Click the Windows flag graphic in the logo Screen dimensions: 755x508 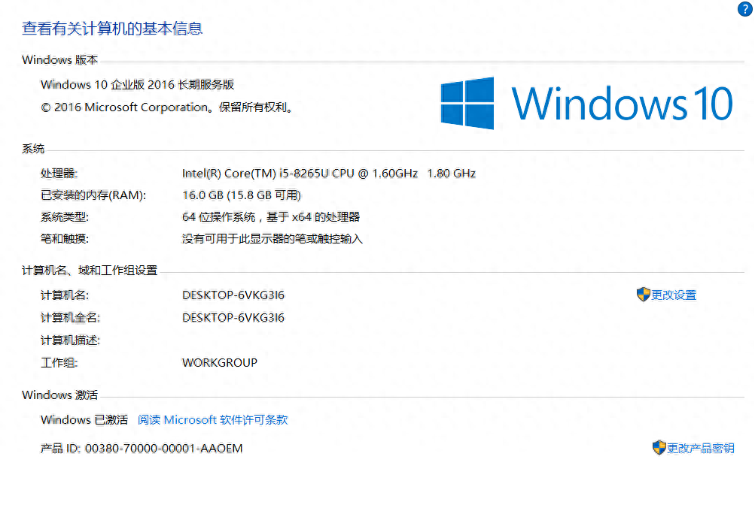point(468,102)
